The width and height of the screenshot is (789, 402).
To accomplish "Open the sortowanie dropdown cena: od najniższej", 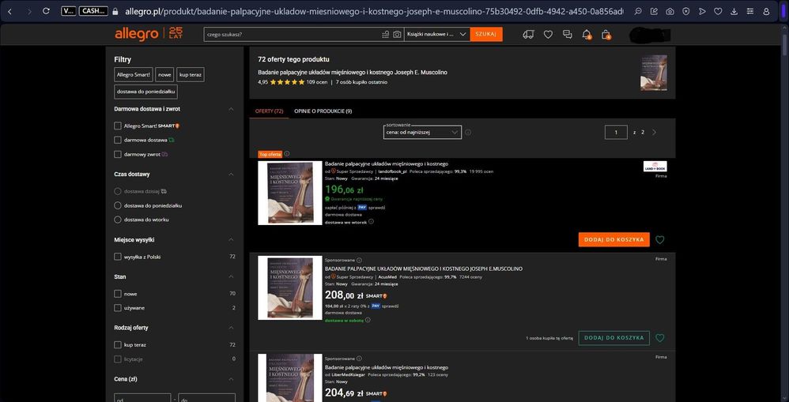I will coord(422,132).
